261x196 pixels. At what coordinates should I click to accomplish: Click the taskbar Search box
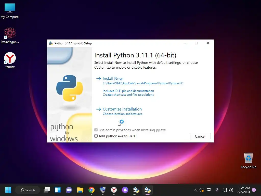[28, 190]
